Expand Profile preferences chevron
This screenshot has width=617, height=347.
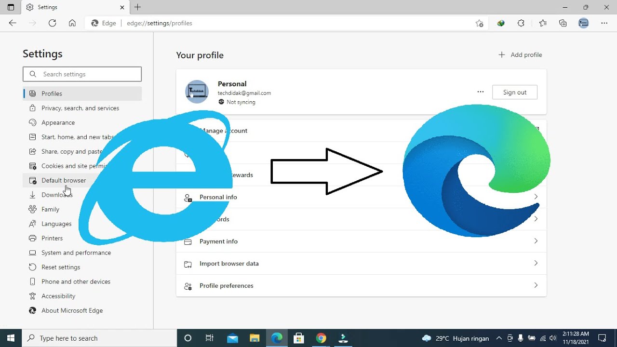click(536, 285)
